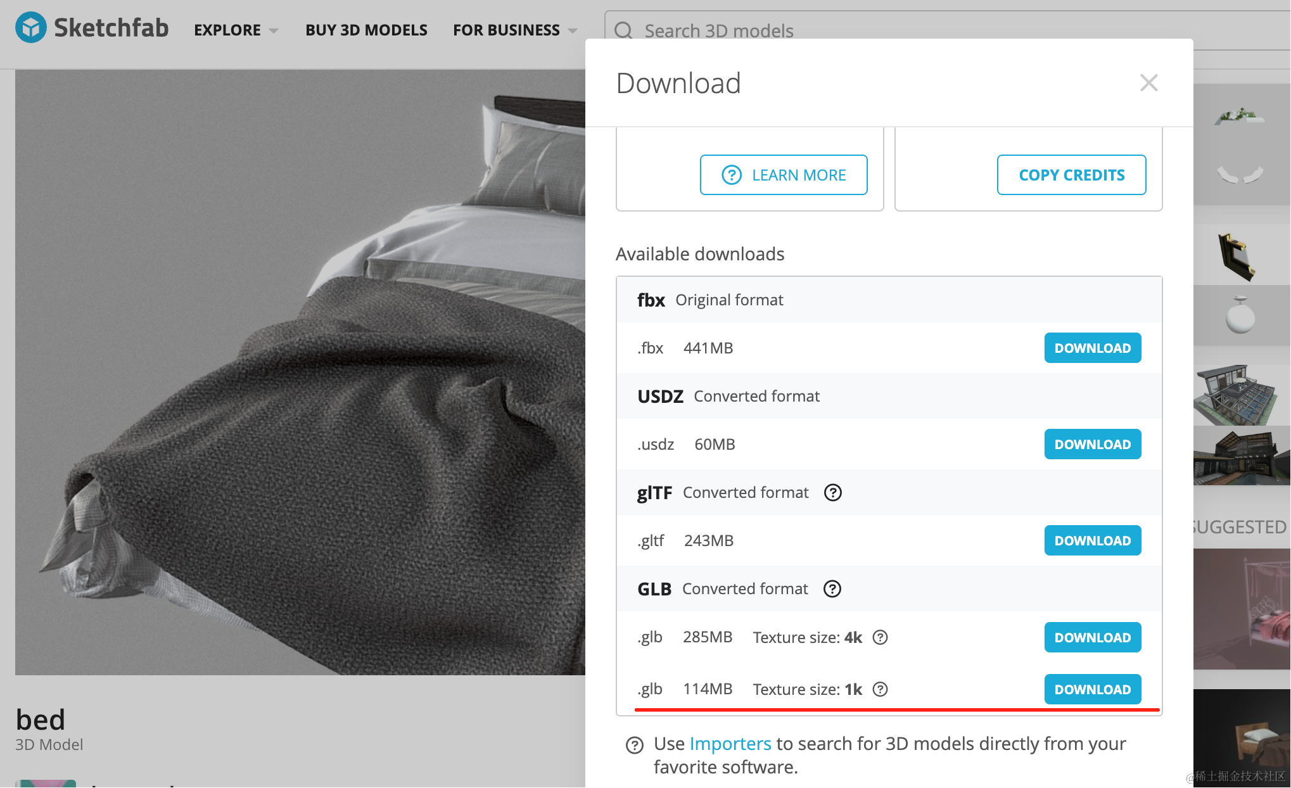Click help icon beside Texture size 4k
This screenshot has height=788, width=1291.
pos(880,637)
